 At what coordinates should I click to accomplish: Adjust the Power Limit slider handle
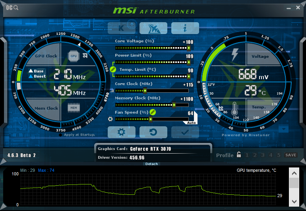point(189,62)
